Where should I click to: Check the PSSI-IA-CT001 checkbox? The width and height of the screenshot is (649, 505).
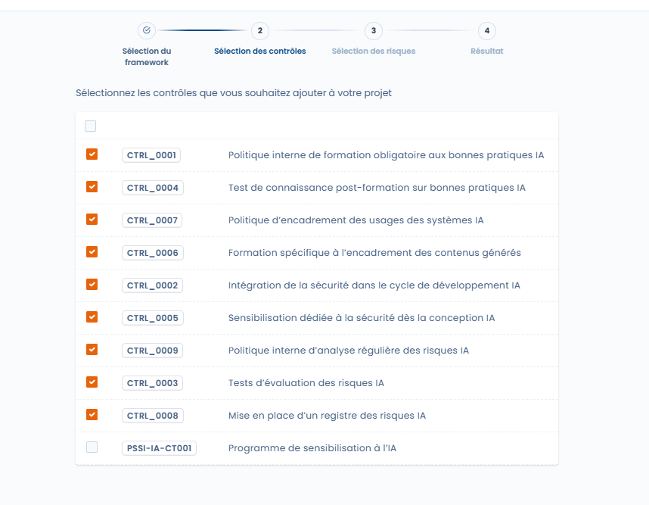(x=92, y=447)
